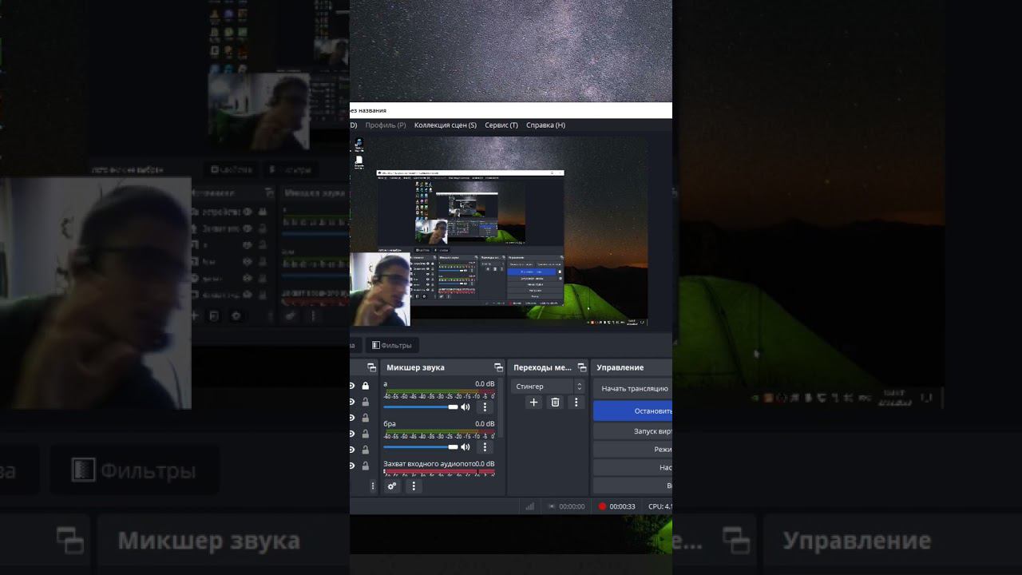Image resolution: width=1022 pixels, height=575 pixels.
Task: Open the three-dot menu for audio track "бра"
Action: (485, 447)
